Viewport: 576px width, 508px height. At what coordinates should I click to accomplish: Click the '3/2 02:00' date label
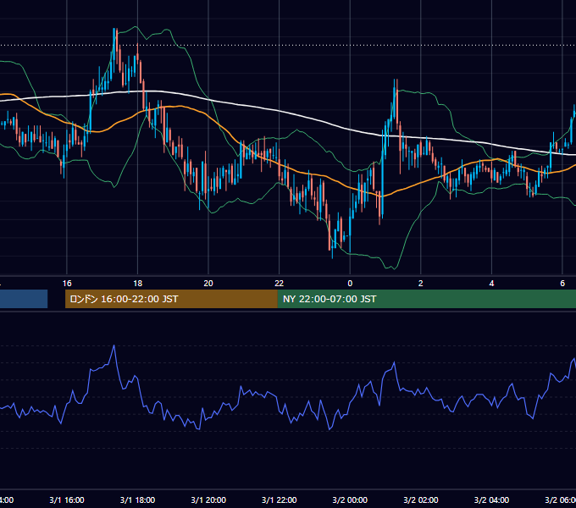tap(421, 500)
